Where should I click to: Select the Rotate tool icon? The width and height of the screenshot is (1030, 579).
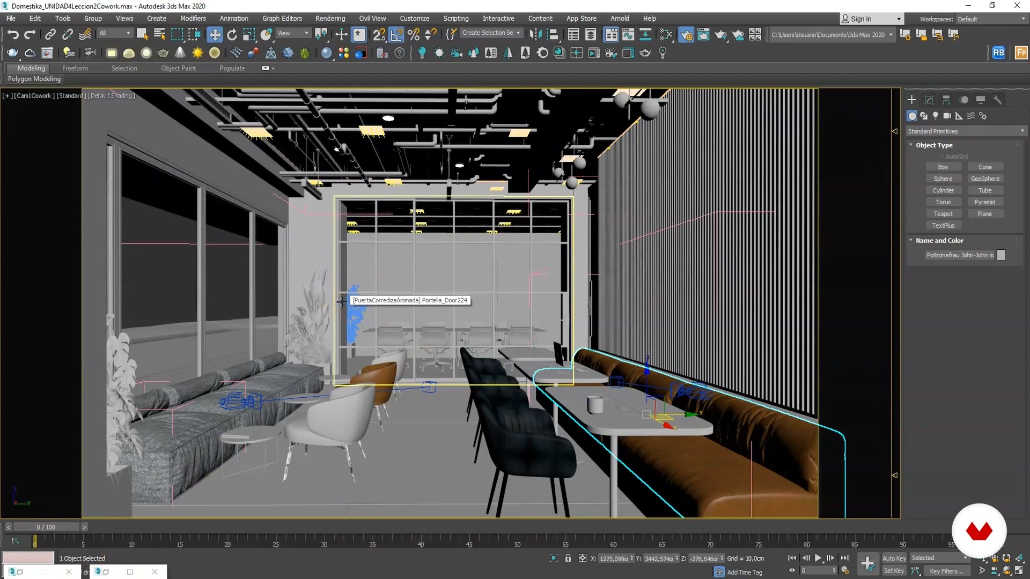point(232,35)
